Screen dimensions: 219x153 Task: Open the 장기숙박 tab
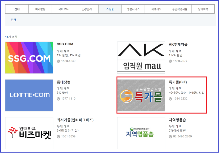tap(203, 9)
